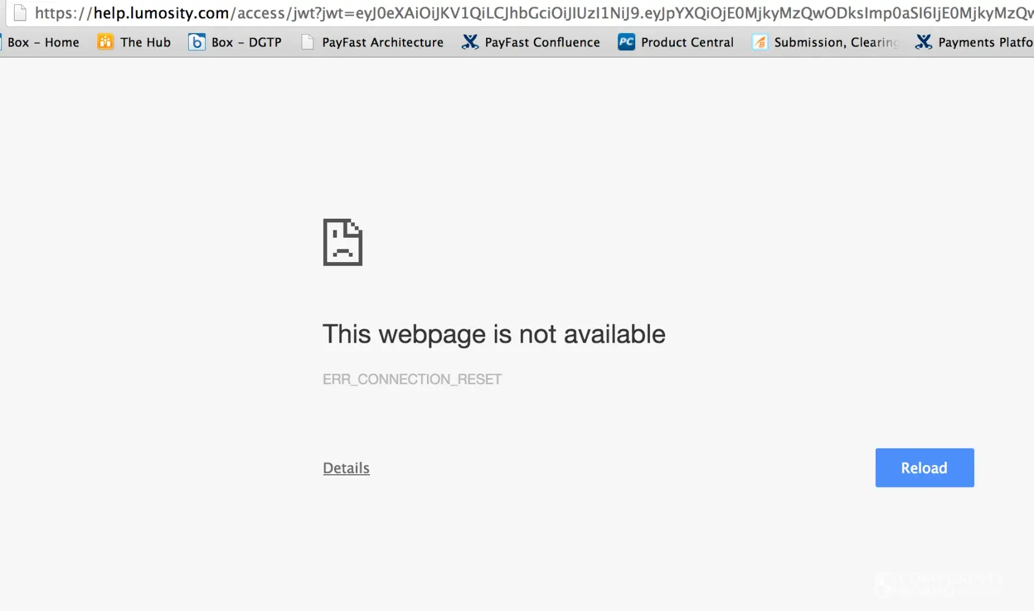1034x611 pixels.
Task: Click the Box – DGTP bookmark icon
Action: pos(197,42)
